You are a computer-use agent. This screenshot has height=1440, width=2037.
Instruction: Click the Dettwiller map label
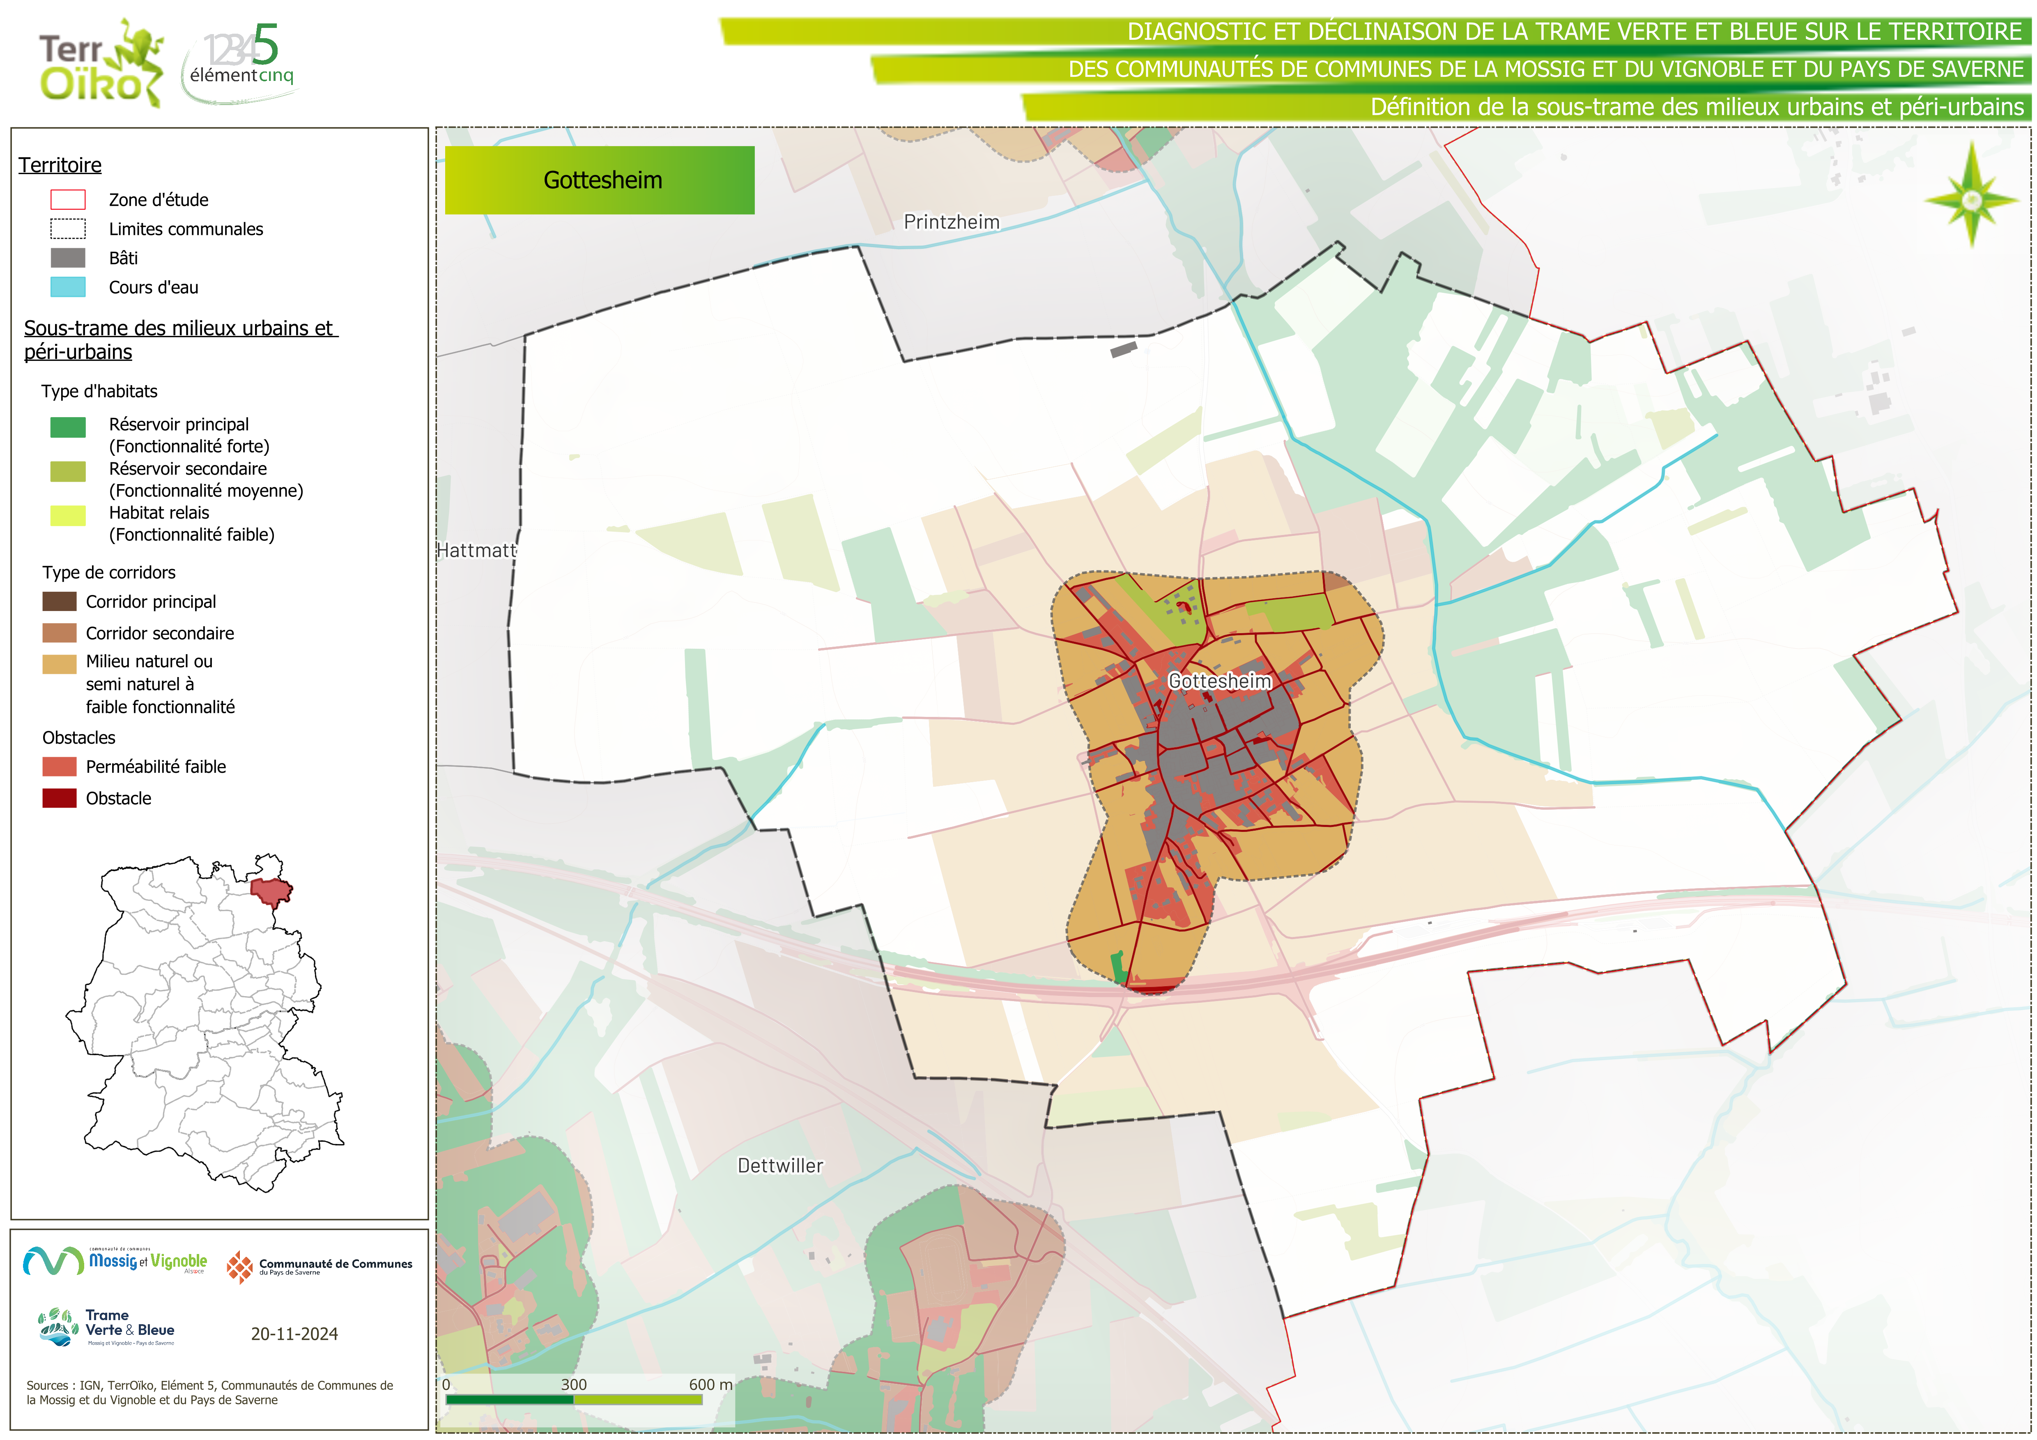coord(780,1166)
